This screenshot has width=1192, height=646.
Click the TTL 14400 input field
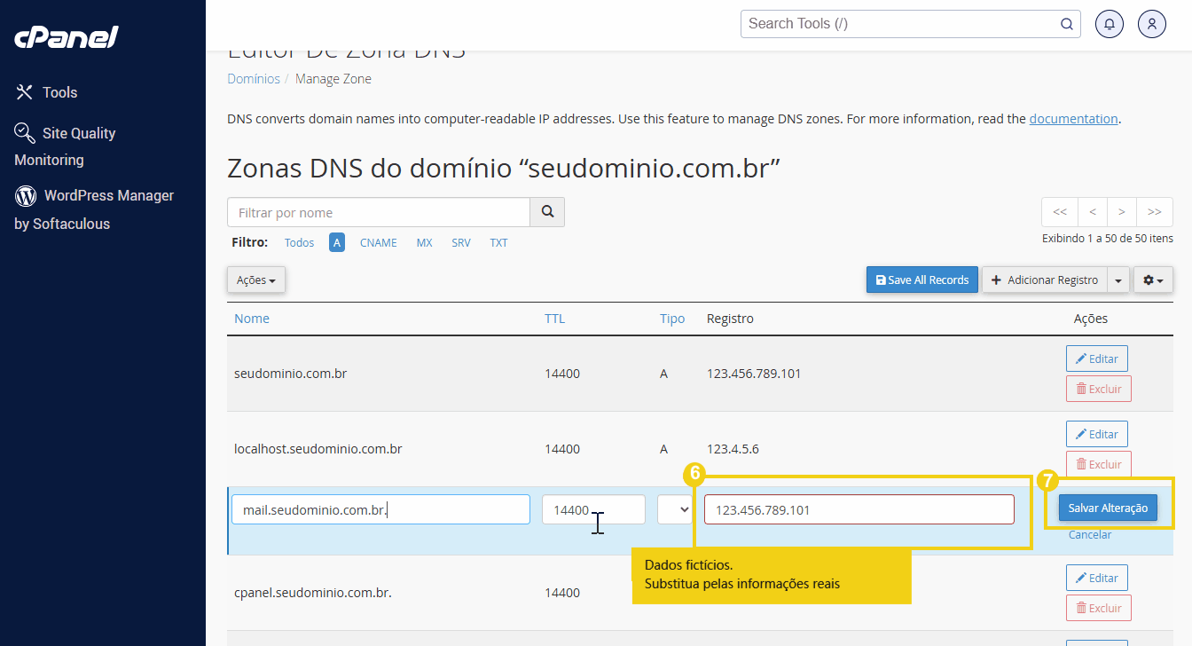[593, 509]
